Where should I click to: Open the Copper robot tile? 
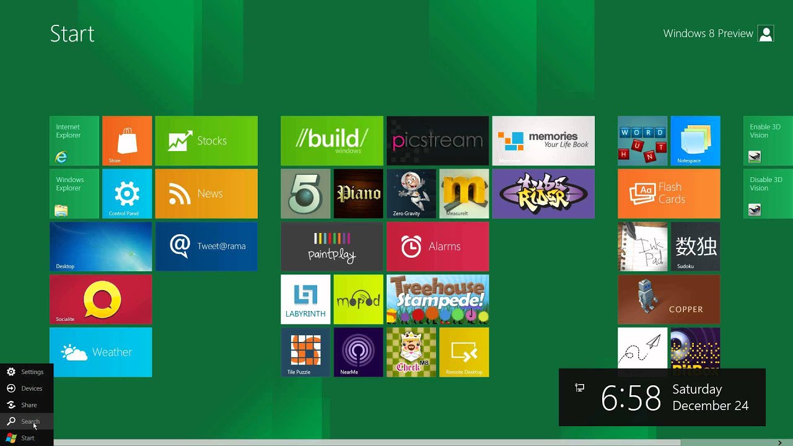tap(669, 299)
